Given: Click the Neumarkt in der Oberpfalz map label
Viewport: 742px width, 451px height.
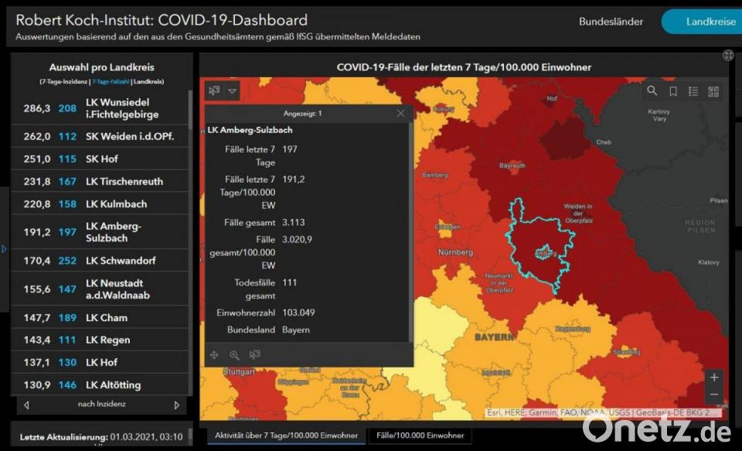Looking at the screenshot, I should (499, 283).
